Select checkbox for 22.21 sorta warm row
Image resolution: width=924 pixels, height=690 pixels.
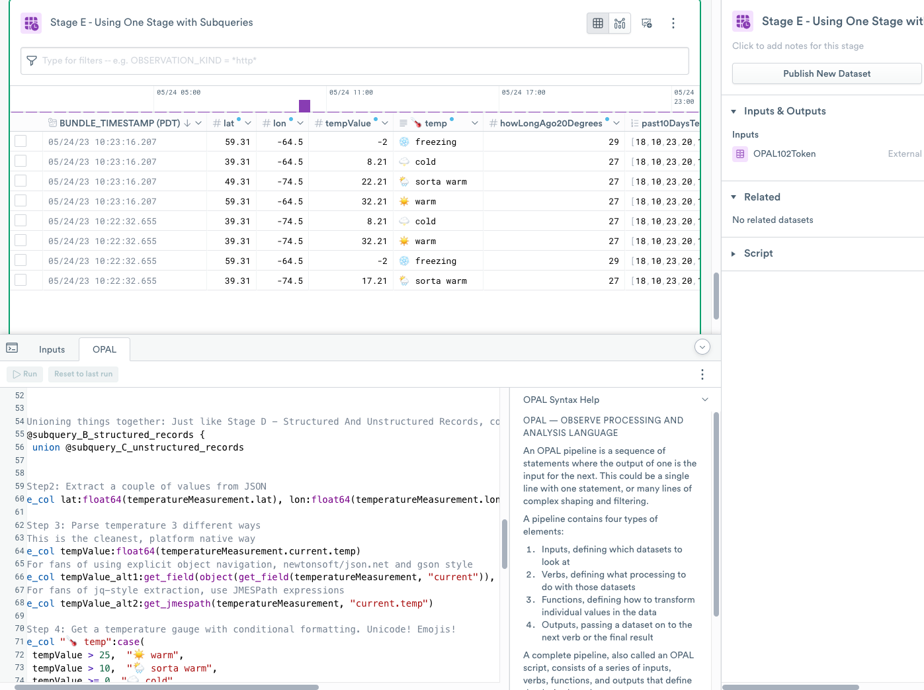[21, 181]
